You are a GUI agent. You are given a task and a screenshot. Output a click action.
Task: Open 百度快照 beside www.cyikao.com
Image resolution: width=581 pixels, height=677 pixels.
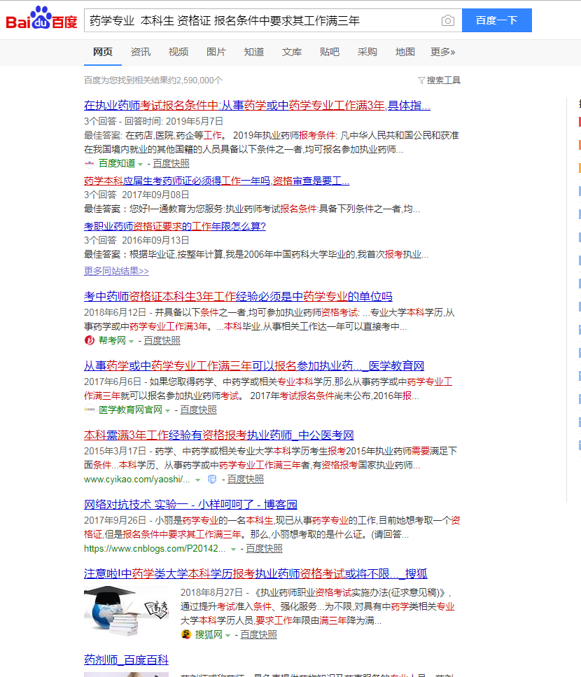pos(246,480)
